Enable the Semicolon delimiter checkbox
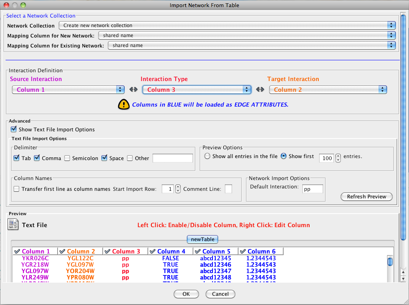The height and width of the screenshot is (305, 409). tap(67, 158)
